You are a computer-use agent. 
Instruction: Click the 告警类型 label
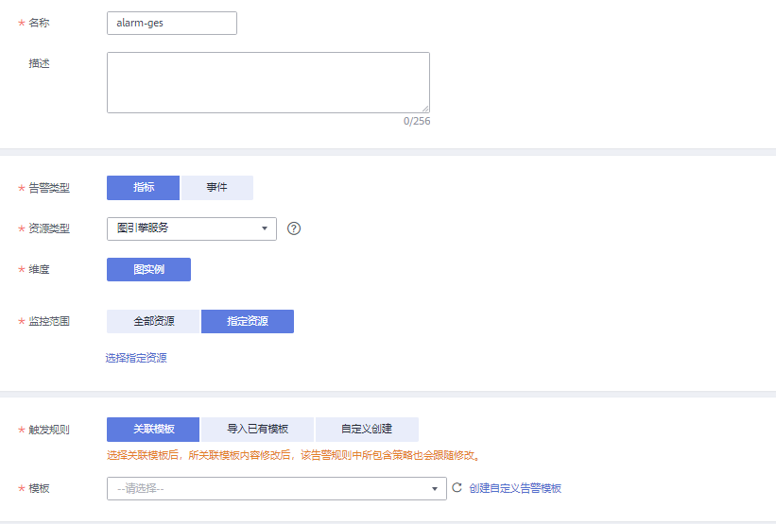click(x=49, y=188)
